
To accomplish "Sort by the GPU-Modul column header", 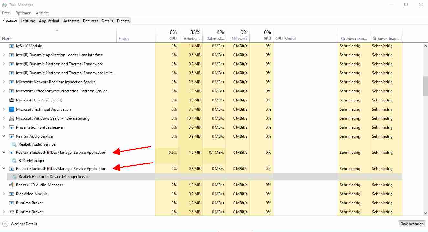I will point(305,35).
